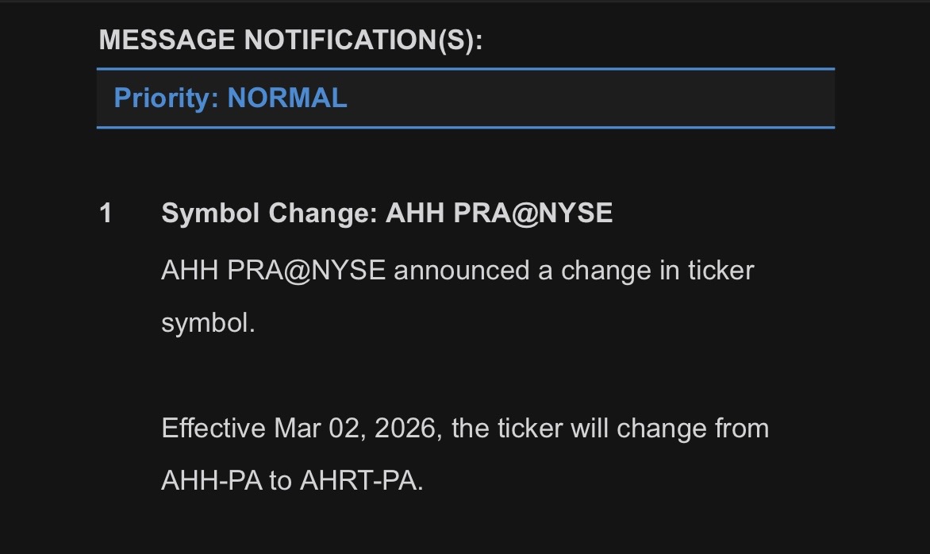Click AHH PRA@NYSE in the body text
The width and height of the screenshot is (930, 554).
273,271
